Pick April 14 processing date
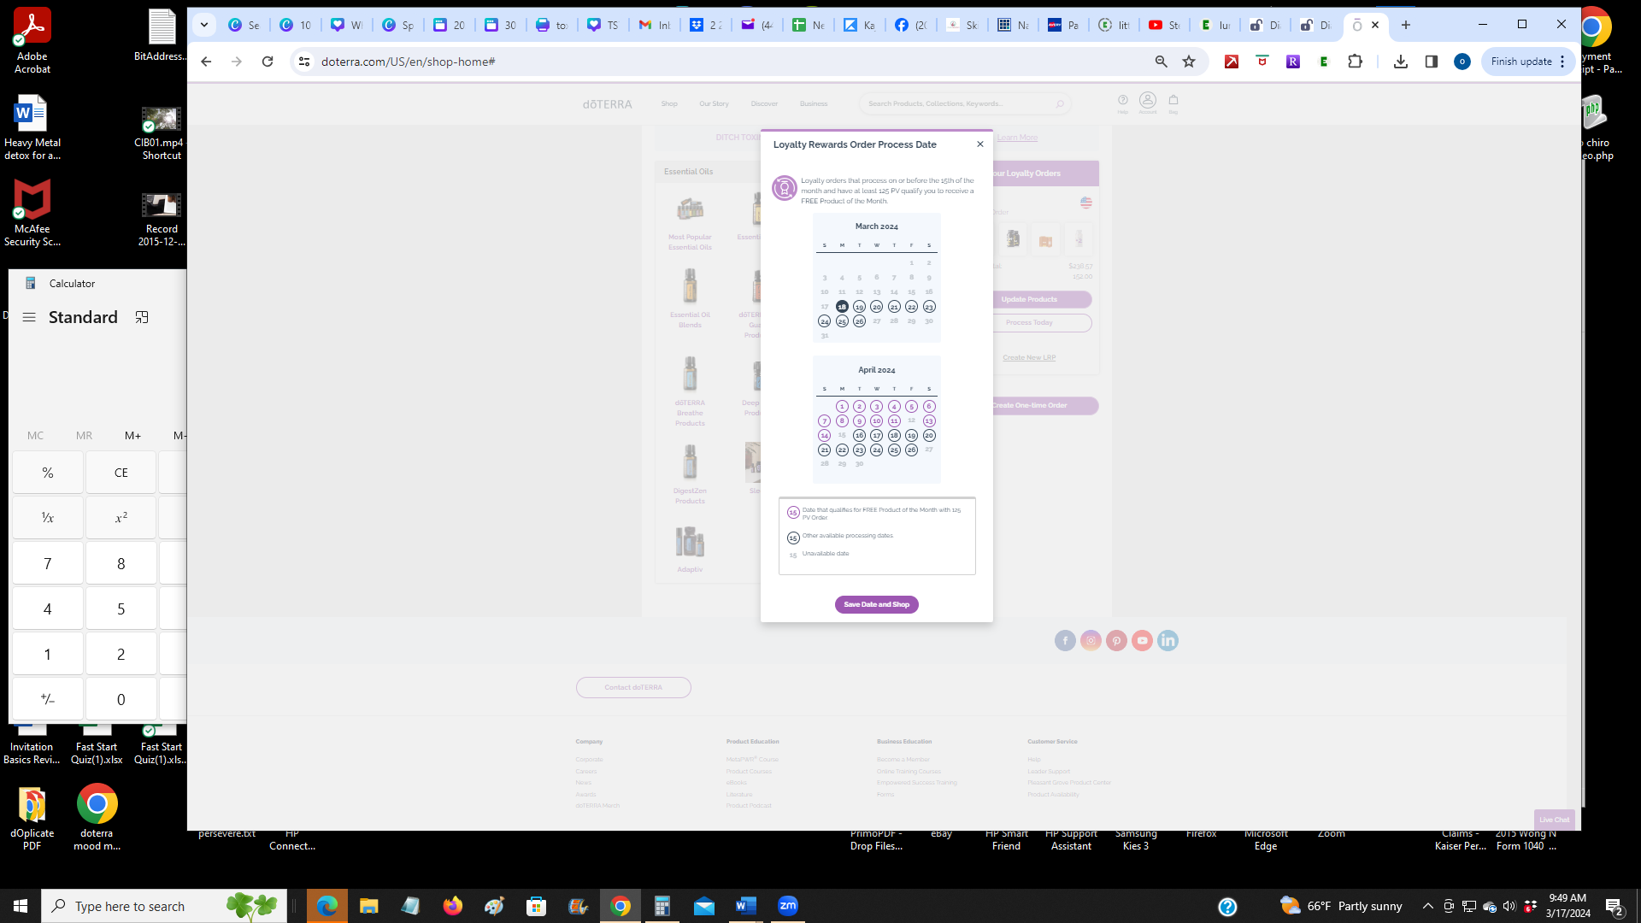The width and height of the screenshot is (1641, 923). point(824,436)
